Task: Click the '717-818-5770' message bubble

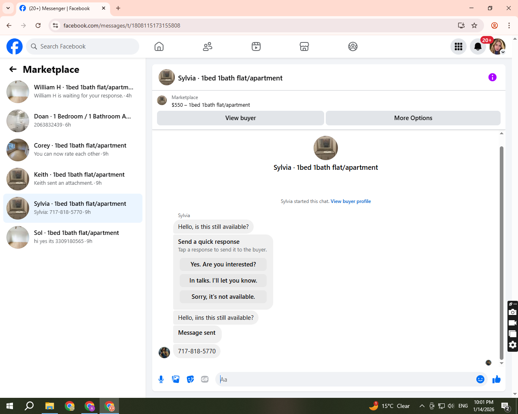Action: point(197,351)
